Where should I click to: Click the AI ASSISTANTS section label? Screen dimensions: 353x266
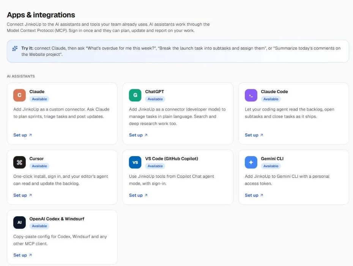coord(21,76)
